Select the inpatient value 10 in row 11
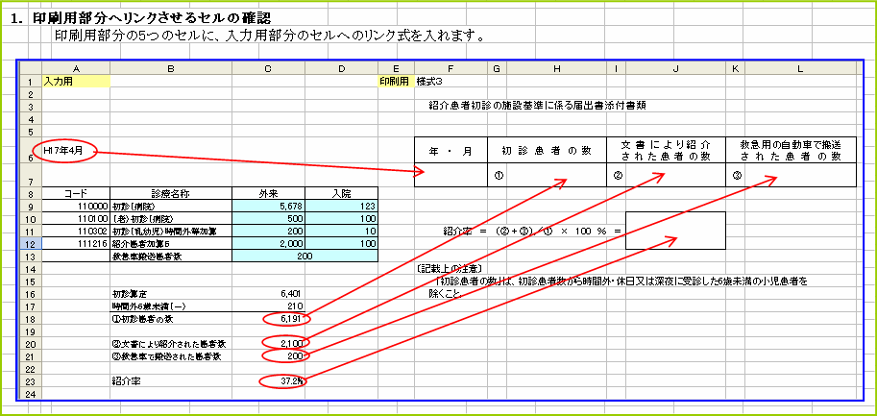Image resolution: width=877 pixels, height=416 pixels. coord(342,231)
